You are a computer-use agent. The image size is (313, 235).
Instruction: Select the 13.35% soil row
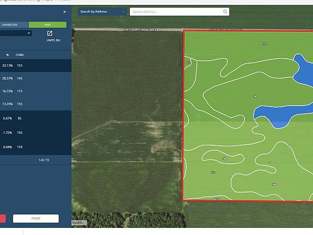(x=36, y=104)
